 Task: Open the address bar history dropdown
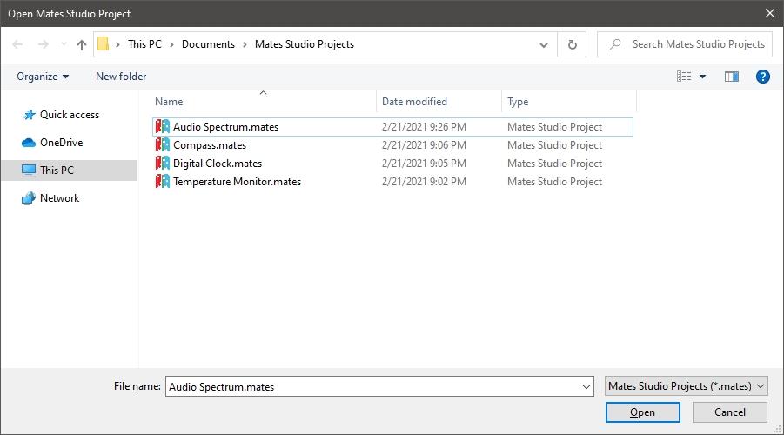(544, 44)
